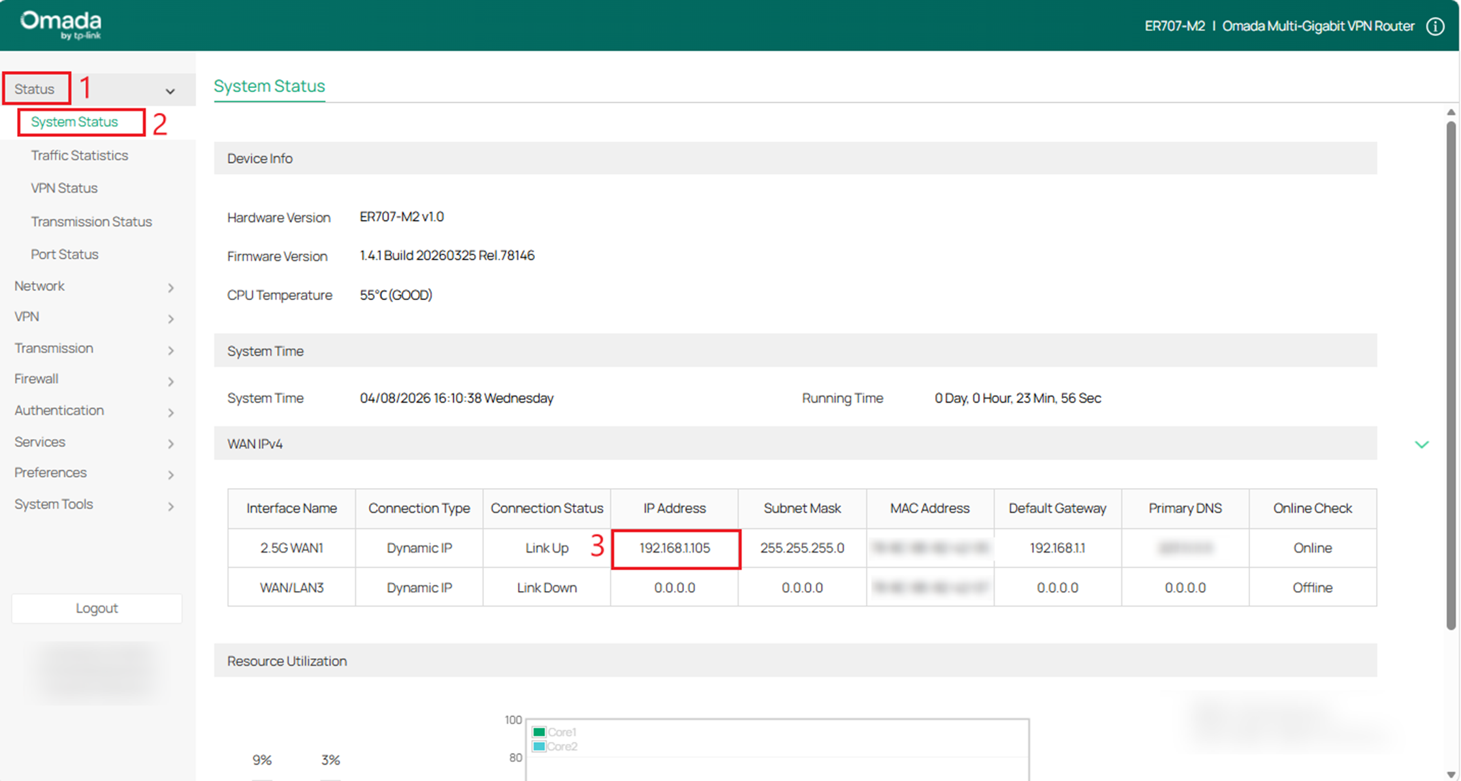Click the info icon in the top bar

pyautogui.click(x=1435, y=25)
